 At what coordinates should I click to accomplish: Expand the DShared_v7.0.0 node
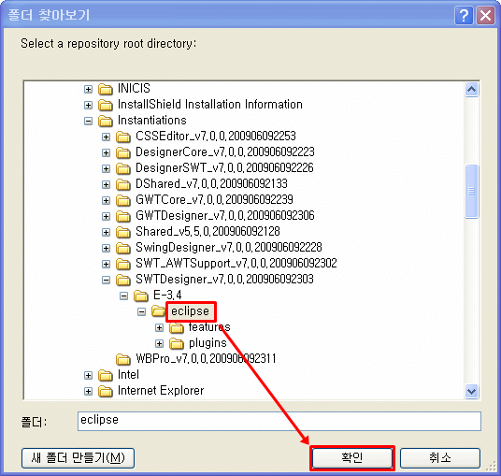pyautogui.click(x=106, y=184)
